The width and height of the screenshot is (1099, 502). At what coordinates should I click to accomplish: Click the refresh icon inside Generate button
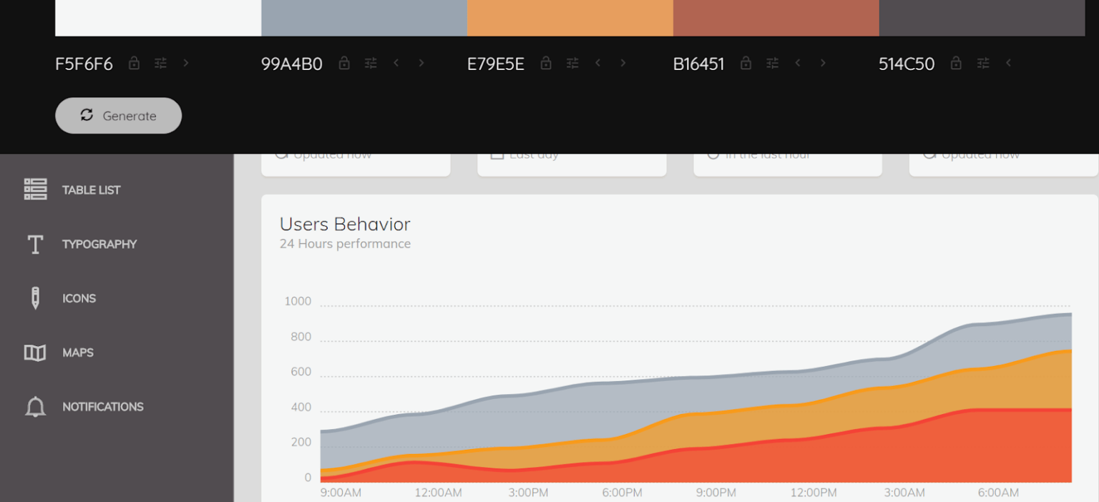tap(87, 115)
